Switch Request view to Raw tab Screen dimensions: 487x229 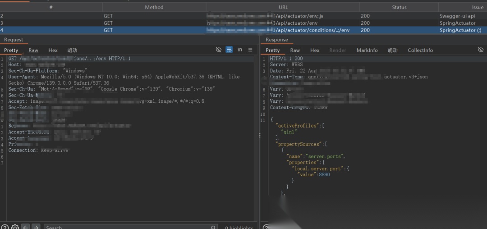33,50
